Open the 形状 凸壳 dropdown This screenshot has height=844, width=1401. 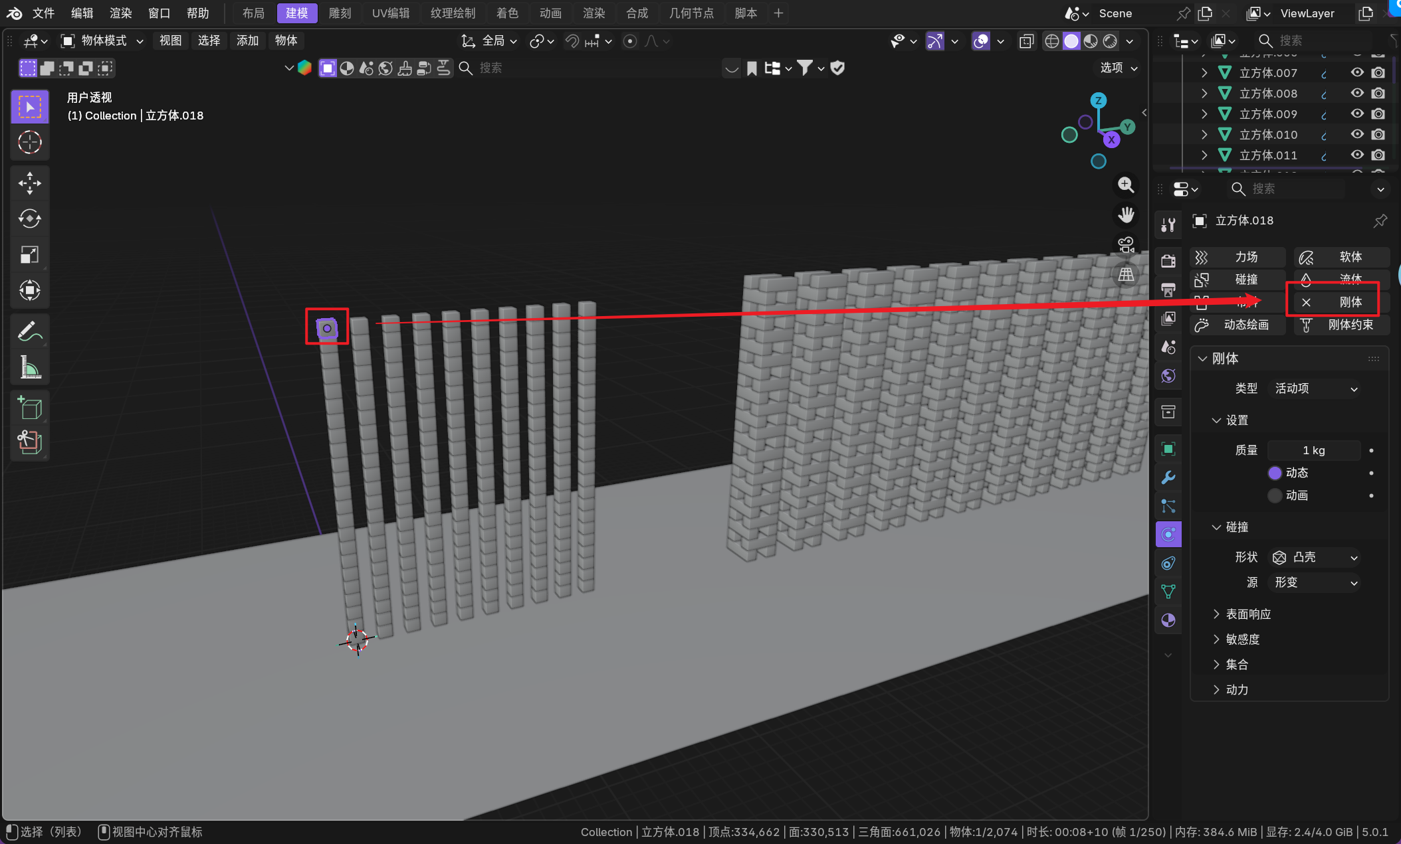point(1315,557)
